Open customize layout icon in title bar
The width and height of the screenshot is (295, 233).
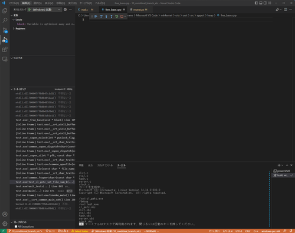pyautogui.click(x=270, y=3)
